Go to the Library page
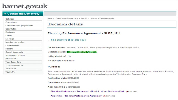The width and height of the screenshot is (178, 100). 9,36
